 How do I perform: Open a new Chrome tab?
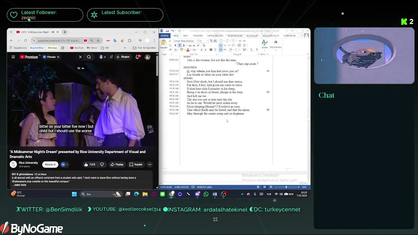[65, 32]
